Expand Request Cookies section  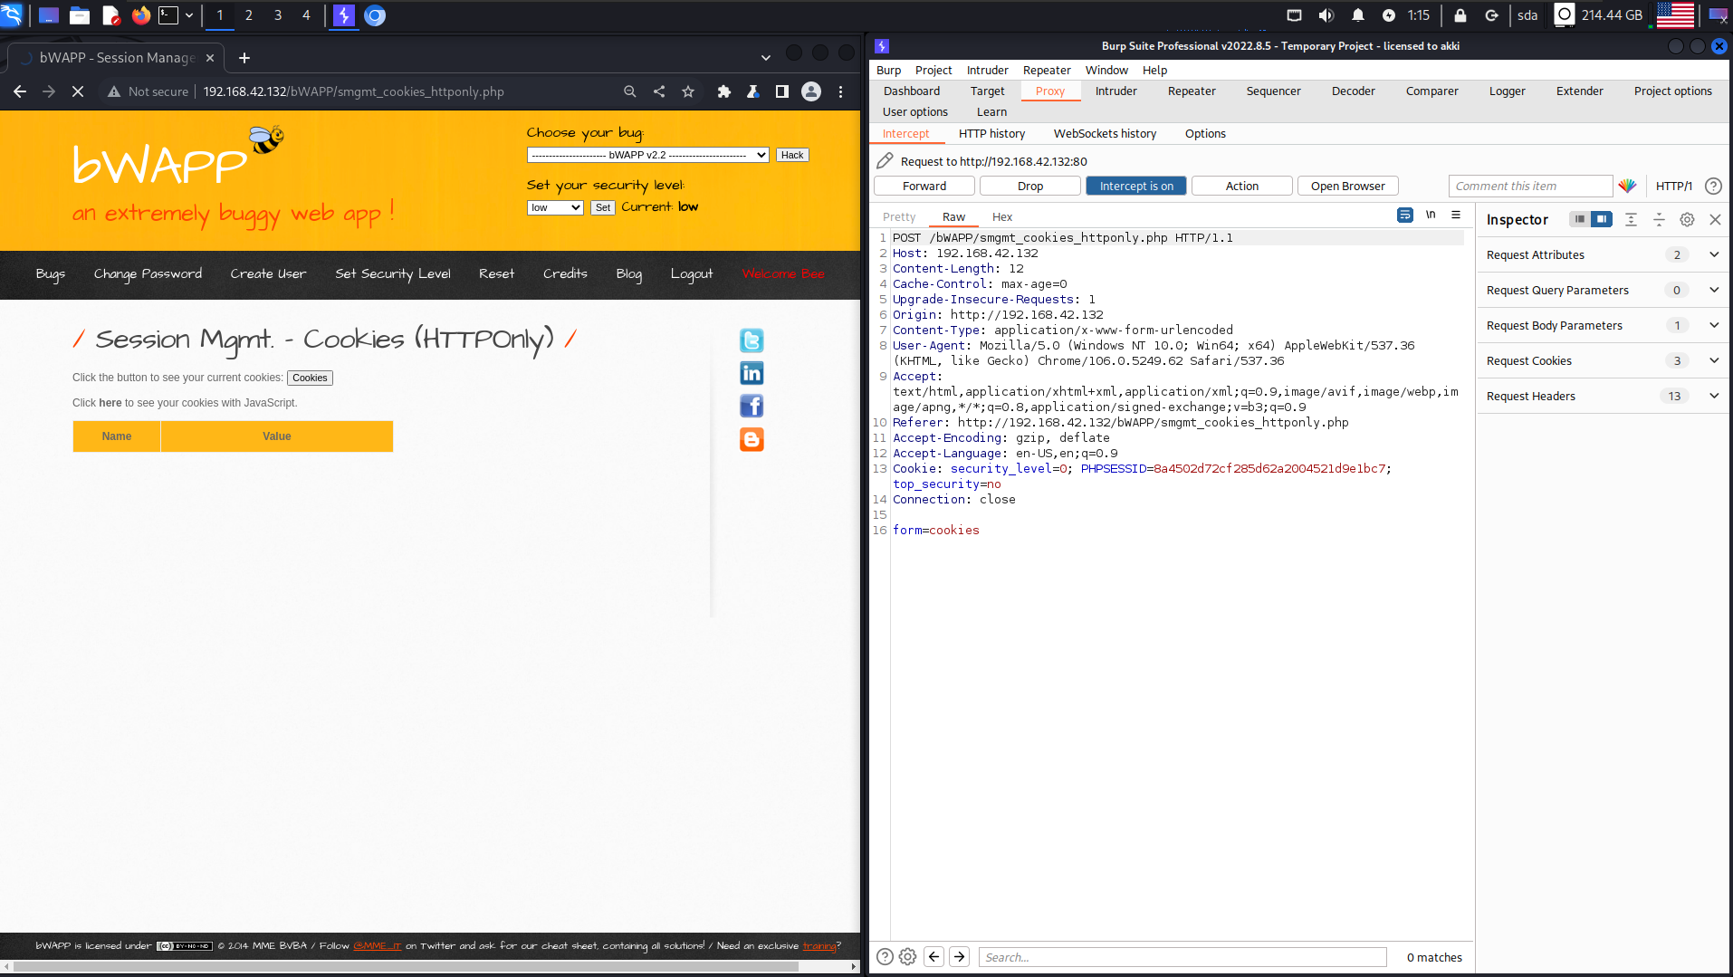click(x=1713, y=360)
